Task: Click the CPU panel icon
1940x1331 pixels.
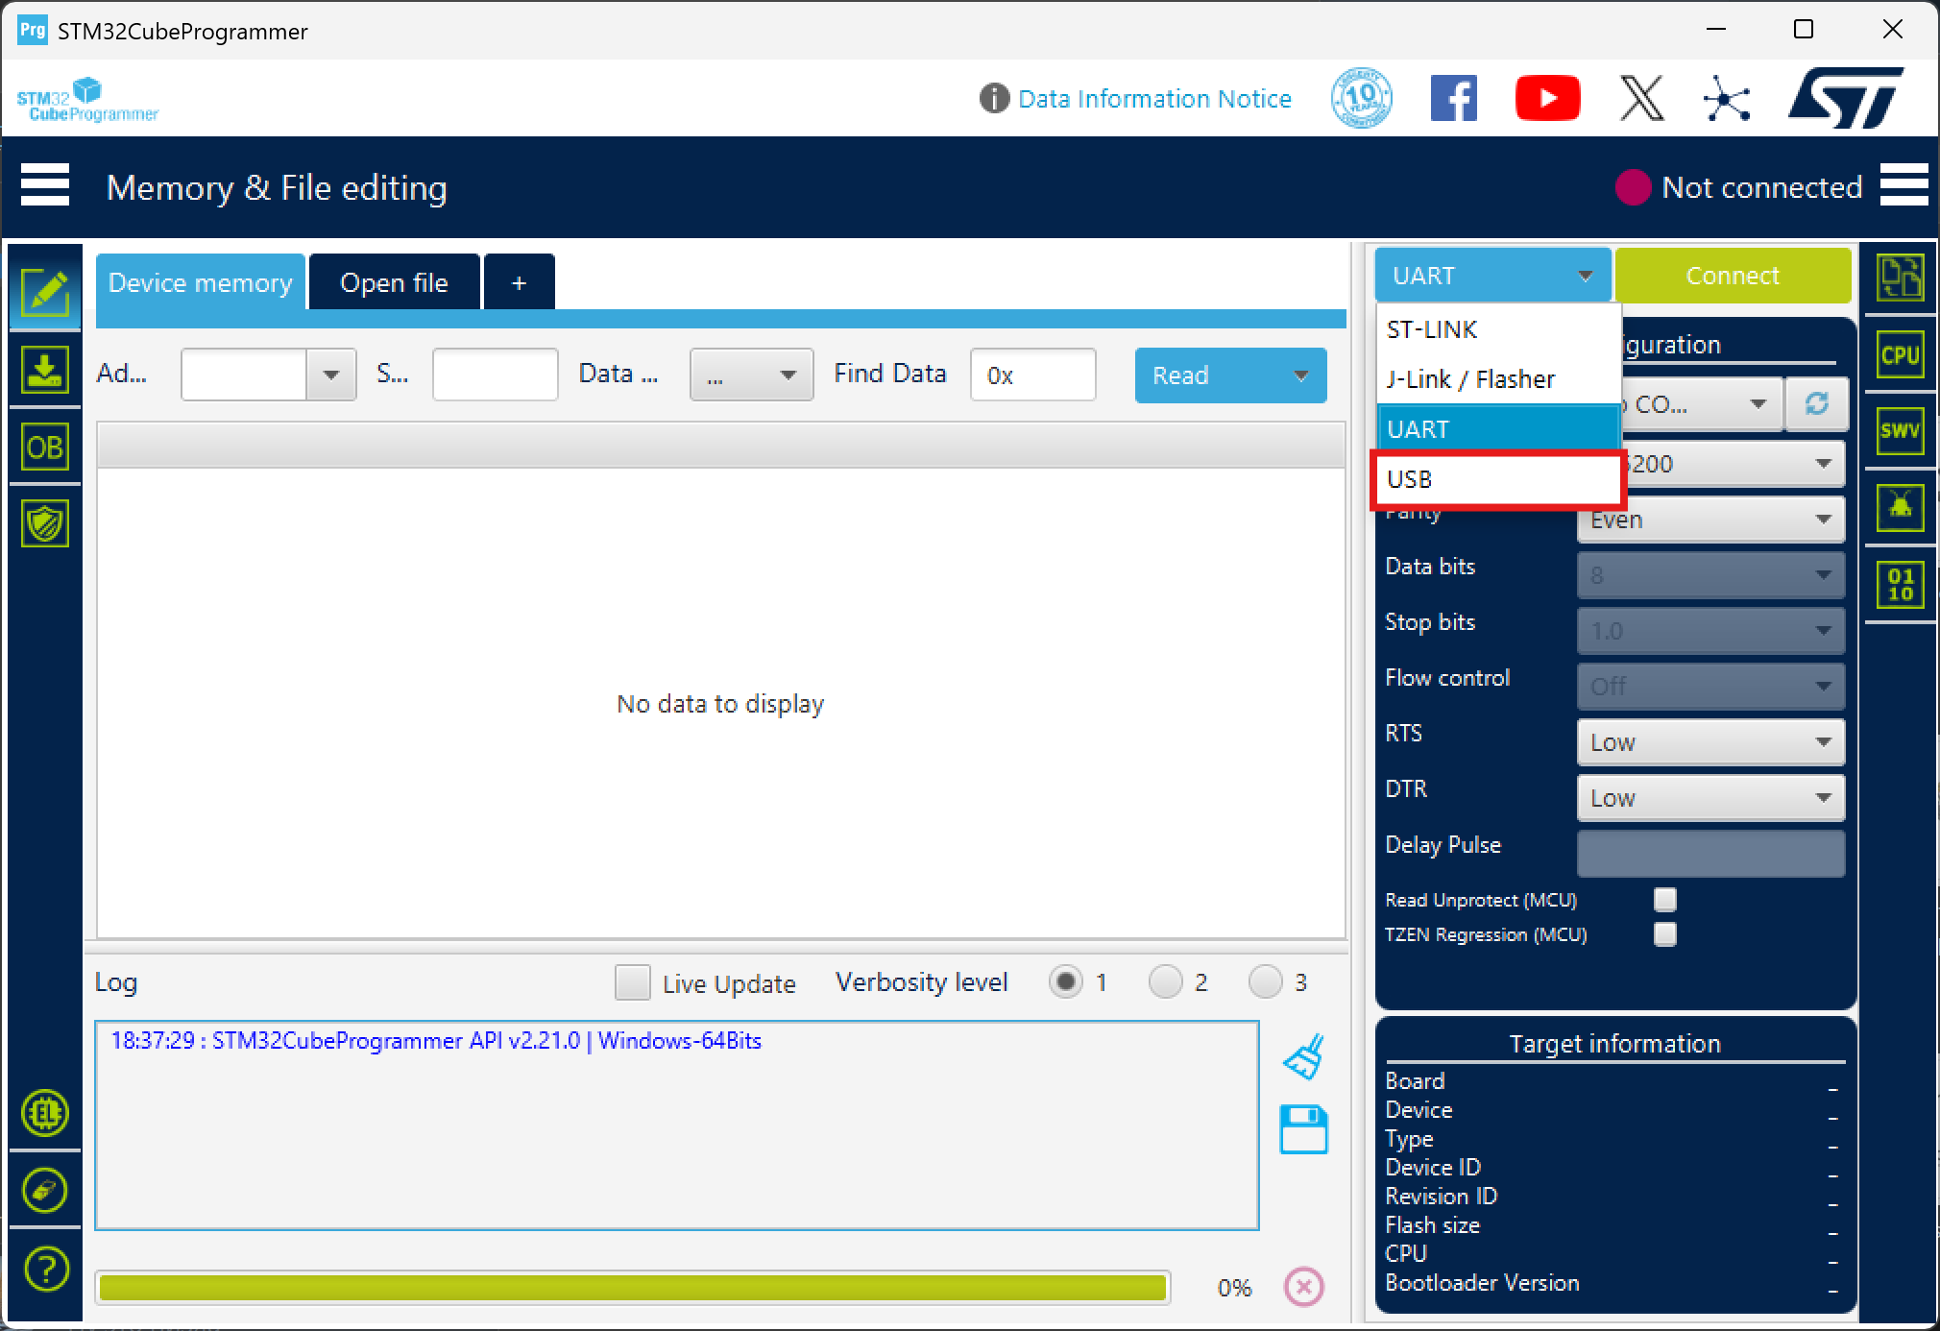Action: (1899, 355)
